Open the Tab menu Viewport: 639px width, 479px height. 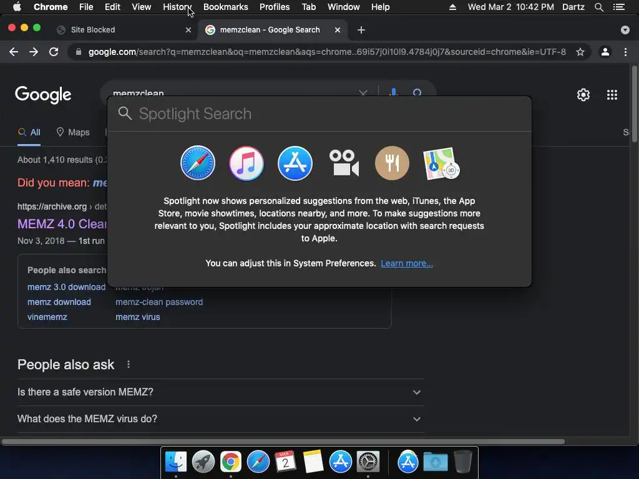coord(308,7)
